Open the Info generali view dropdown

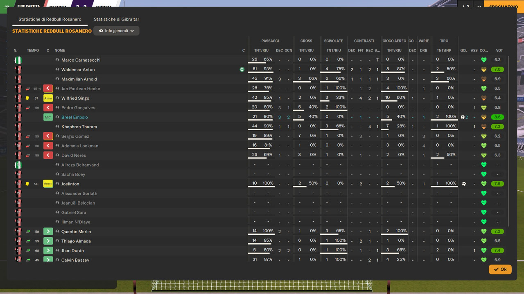[x=116, y=31]
